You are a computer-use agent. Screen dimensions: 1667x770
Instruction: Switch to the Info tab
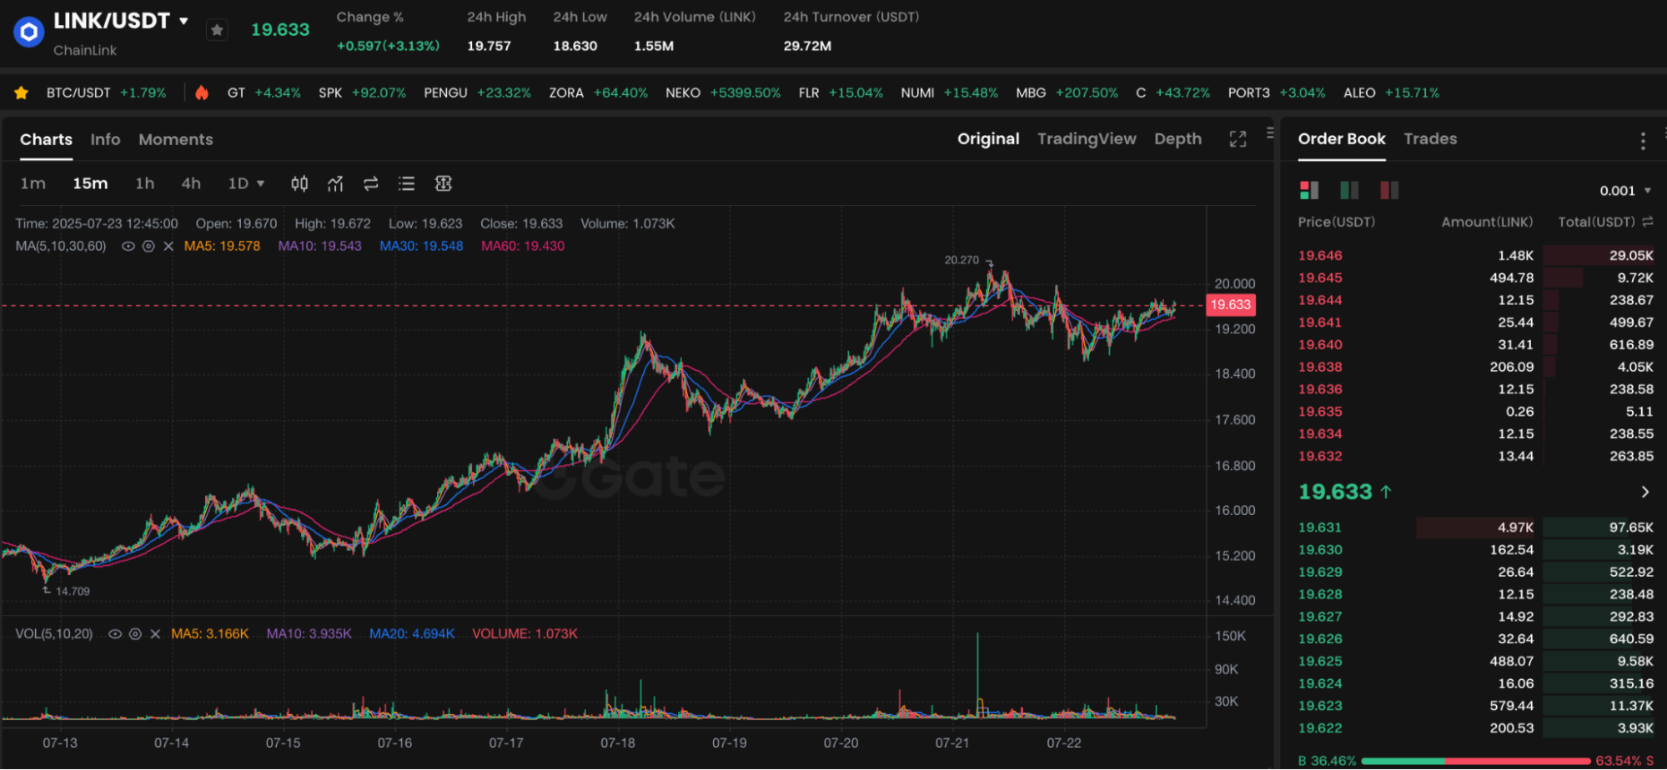click(x=105, y=139)
